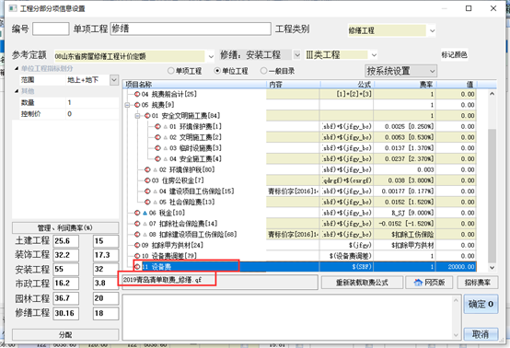The height and width of the screenshot is (348, 510).
Task: Click the 标记颜色 color button
Action: (x=455, y=54)
